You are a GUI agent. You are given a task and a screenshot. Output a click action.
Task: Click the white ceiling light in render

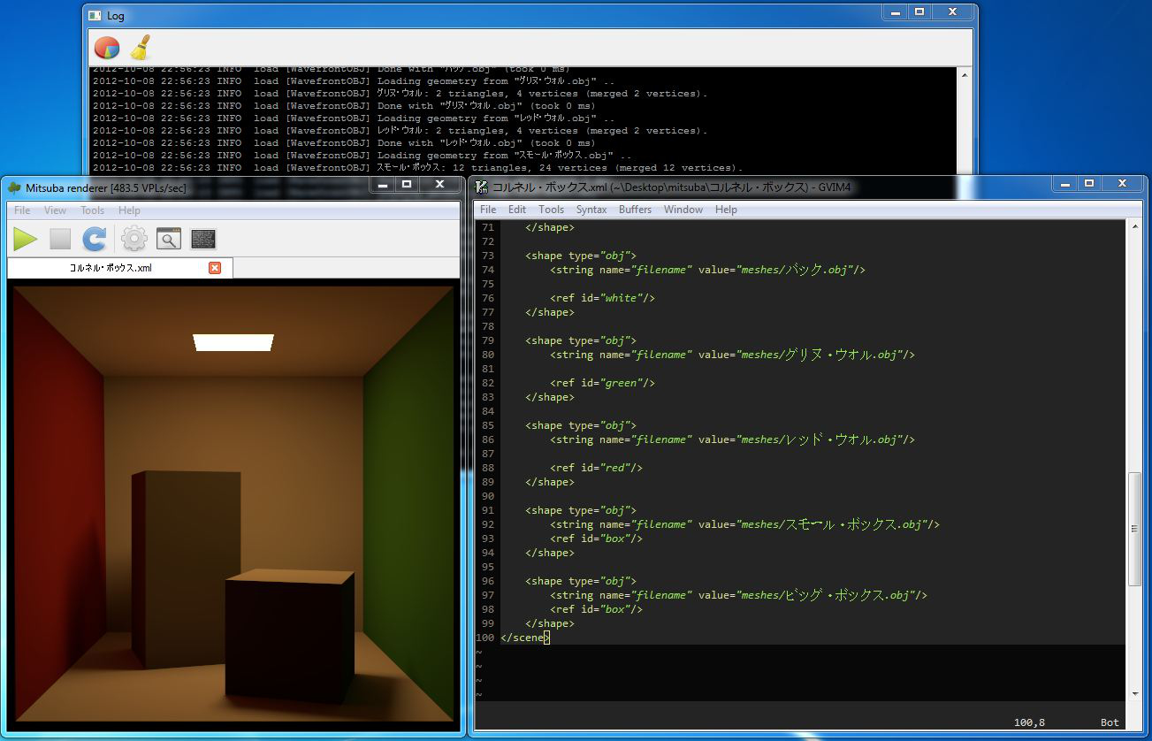233,342
